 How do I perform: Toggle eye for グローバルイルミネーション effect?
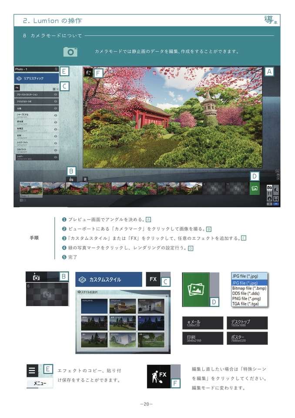[x=56, y=94]
